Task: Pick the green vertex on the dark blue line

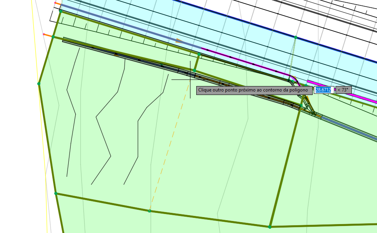Action: pos(296,37)
